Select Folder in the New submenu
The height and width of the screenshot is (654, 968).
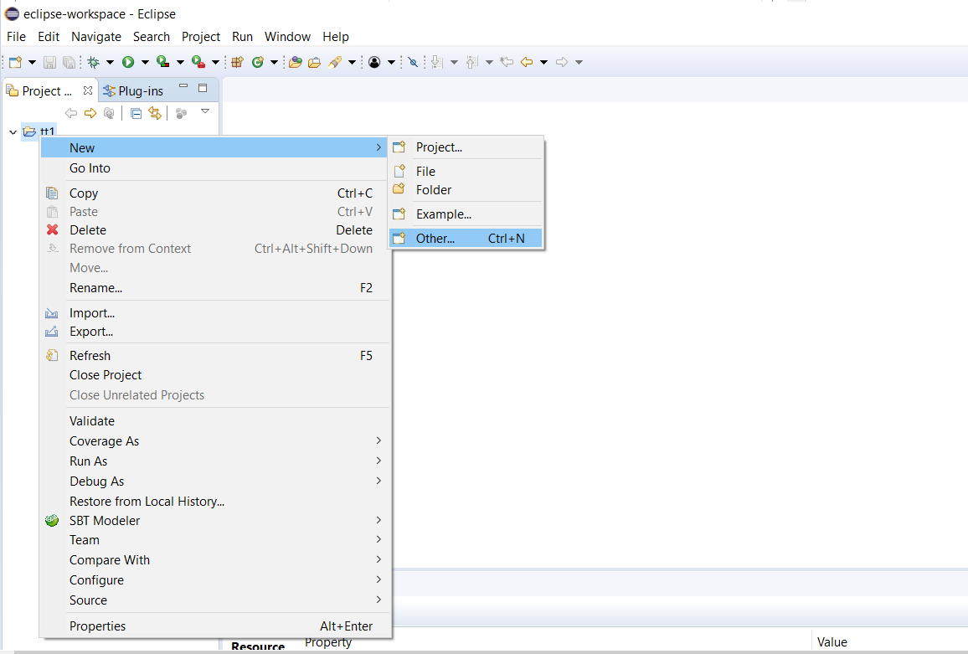coord(466,189)
